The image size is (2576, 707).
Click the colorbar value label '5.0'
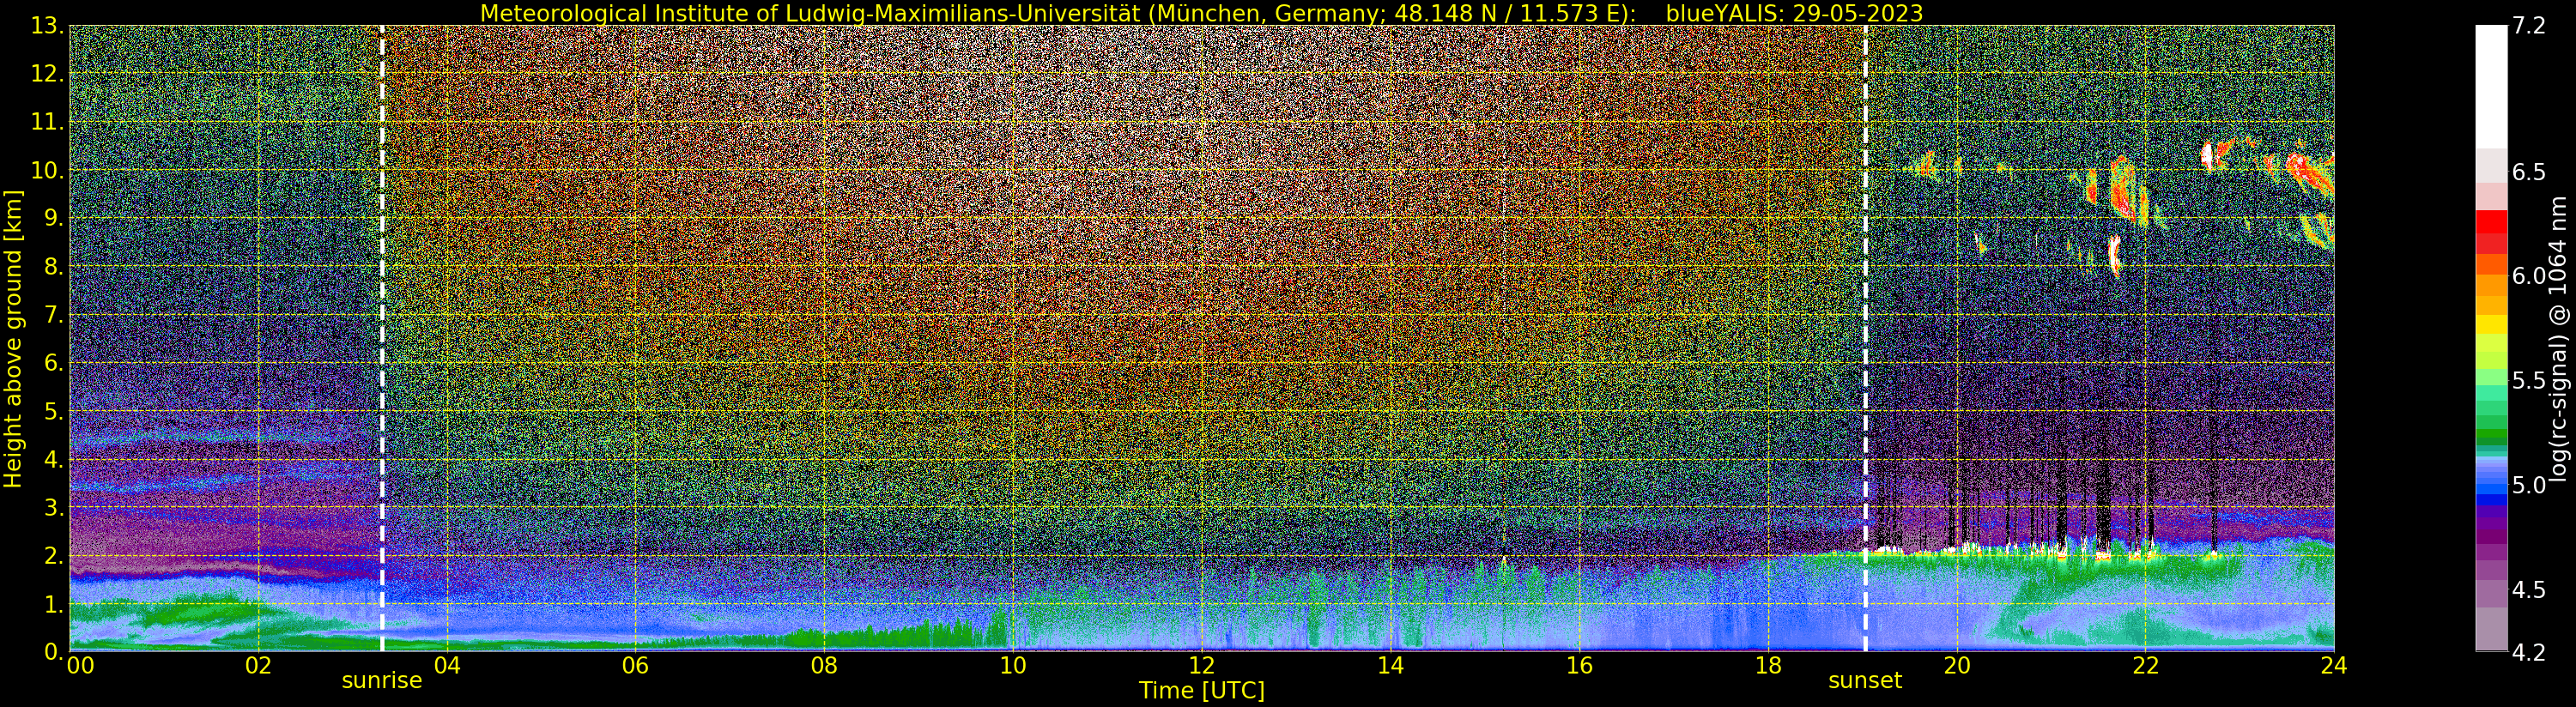pyautogui.click(x=2528, y=485)
